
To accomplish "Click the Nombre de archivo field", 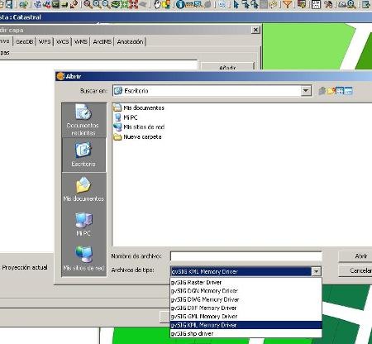I will [x=246, y=256].
